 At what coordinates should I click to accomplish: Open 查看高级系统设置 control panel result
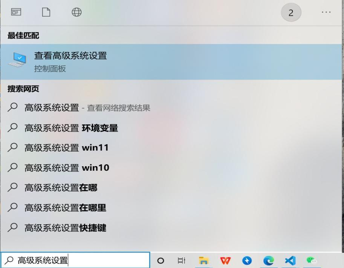pos(171,62)
